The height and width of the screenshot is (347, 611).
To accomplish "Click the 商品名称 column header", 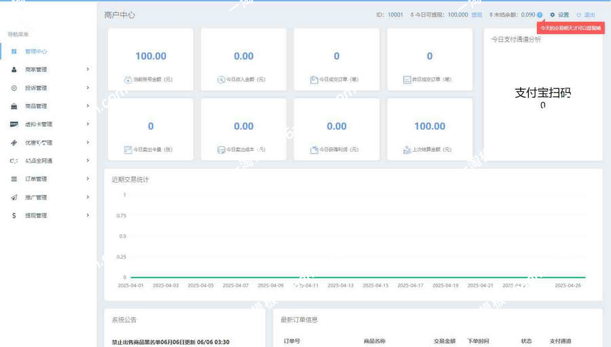I will click(375, 341).
